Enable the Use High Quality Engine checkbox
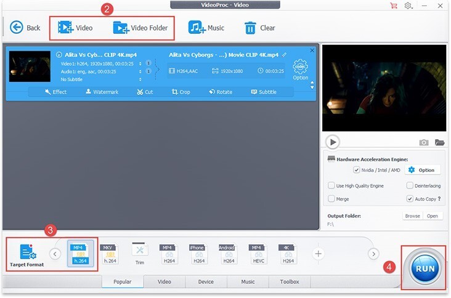The image size is (451, 298). (x=331, y=185)
